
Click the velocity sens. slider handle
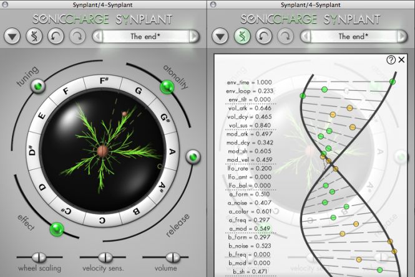coord(105,257)
